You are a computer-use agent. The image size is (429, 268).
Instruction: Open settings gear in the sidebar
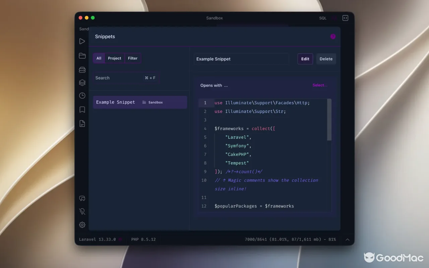[82, 225]
